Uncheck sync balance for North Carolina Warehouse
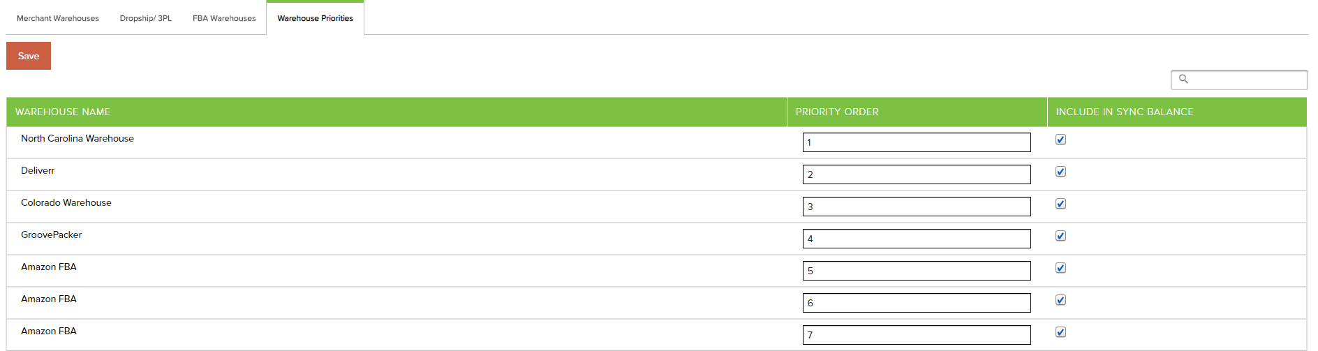The image size is (1318, 351). [1060, 140]
